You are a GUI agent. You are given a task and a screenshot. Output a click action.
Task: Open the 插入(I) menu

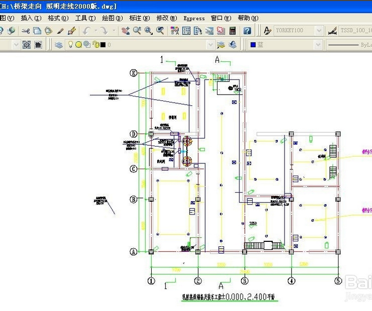pos(31,18)
